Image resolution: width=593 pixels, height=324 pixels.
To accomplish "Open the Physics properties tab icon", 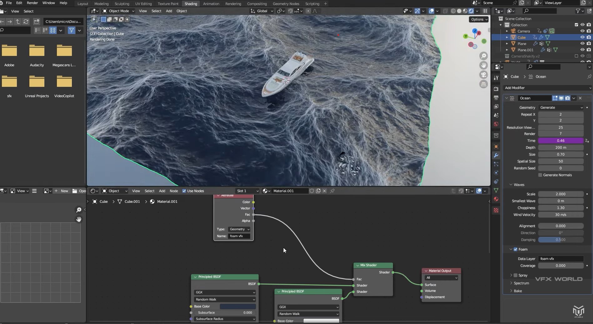I will point(496,173).
